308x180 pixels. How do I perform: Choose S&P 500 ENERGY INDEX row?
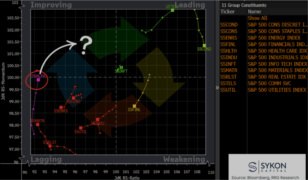click(x=264, y=38)
